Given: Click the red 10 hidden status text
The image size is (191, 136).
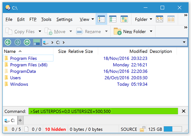Looking at the screenshot, I should 55,129.
